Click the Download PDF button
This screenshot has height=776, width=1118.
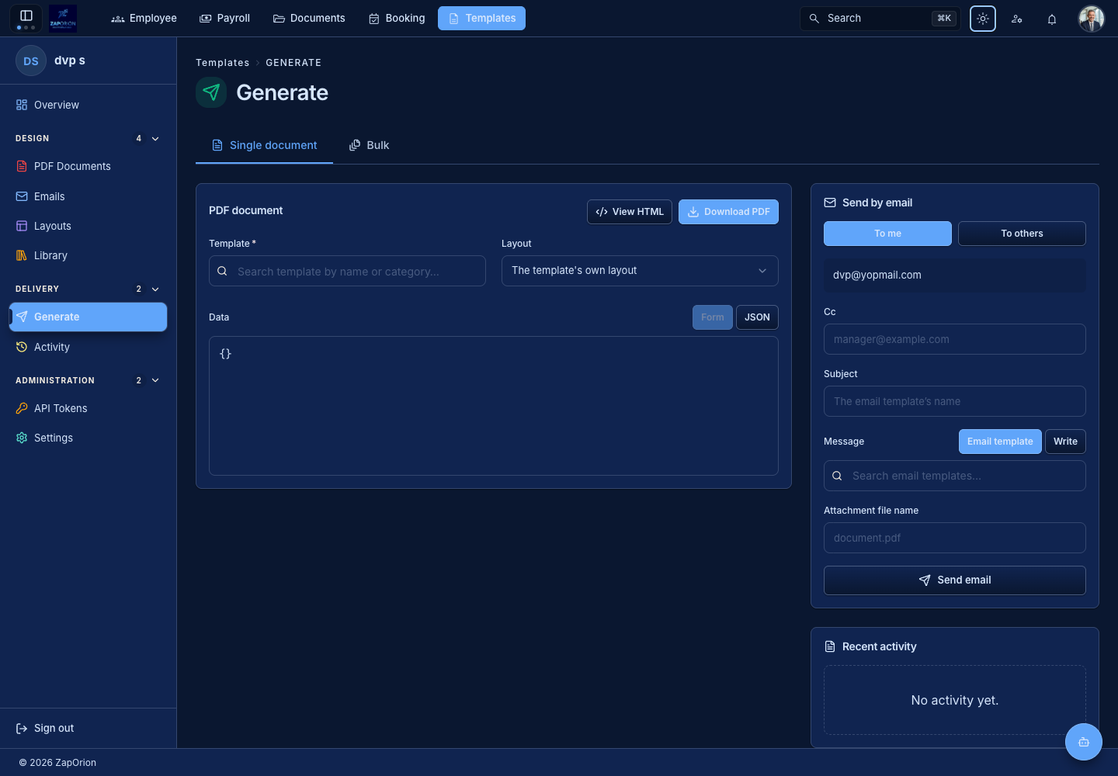728,212
